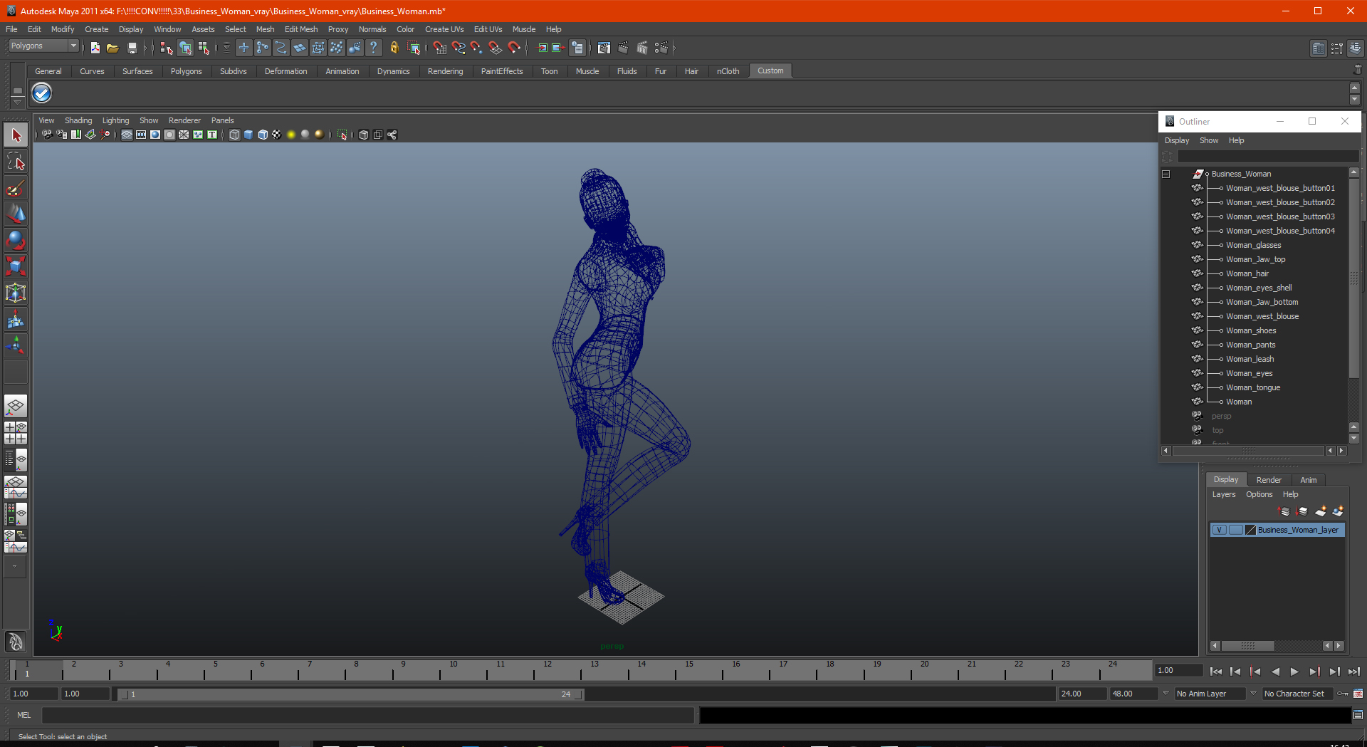Enable textured display in viewport
The image size is (1367, 747).
click(x=277, y=135)
